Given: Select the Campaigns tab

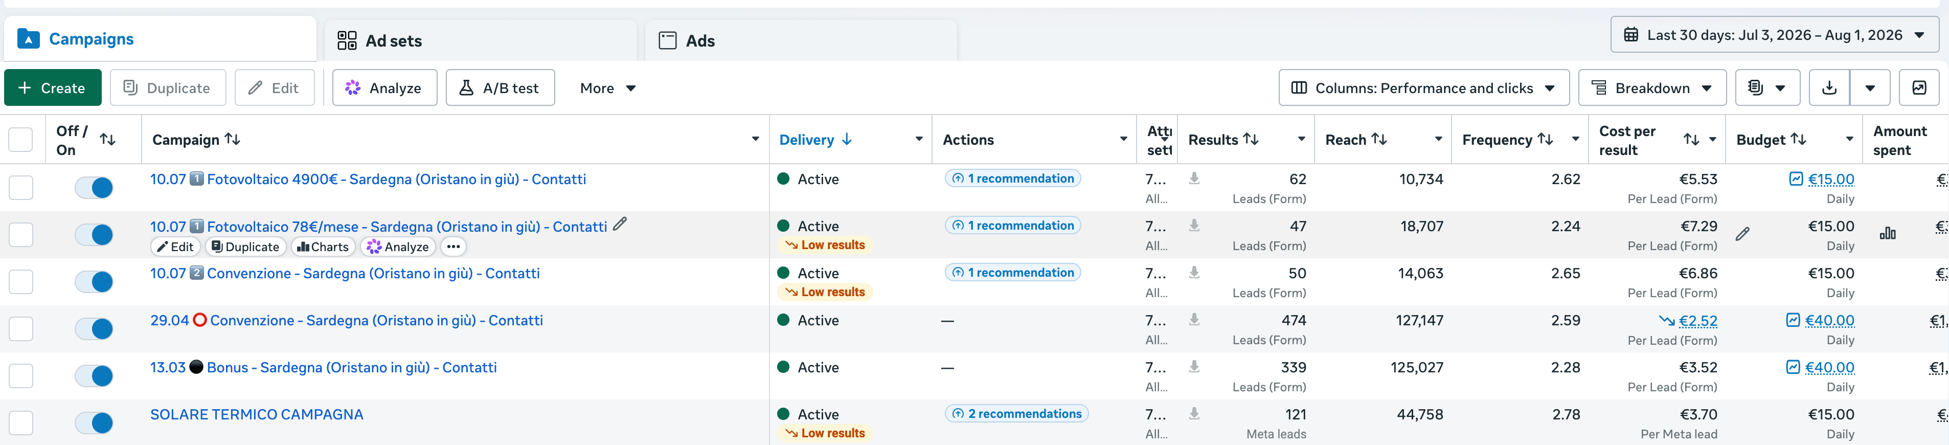Looking at the screenshot, I should tap(161, 38).
